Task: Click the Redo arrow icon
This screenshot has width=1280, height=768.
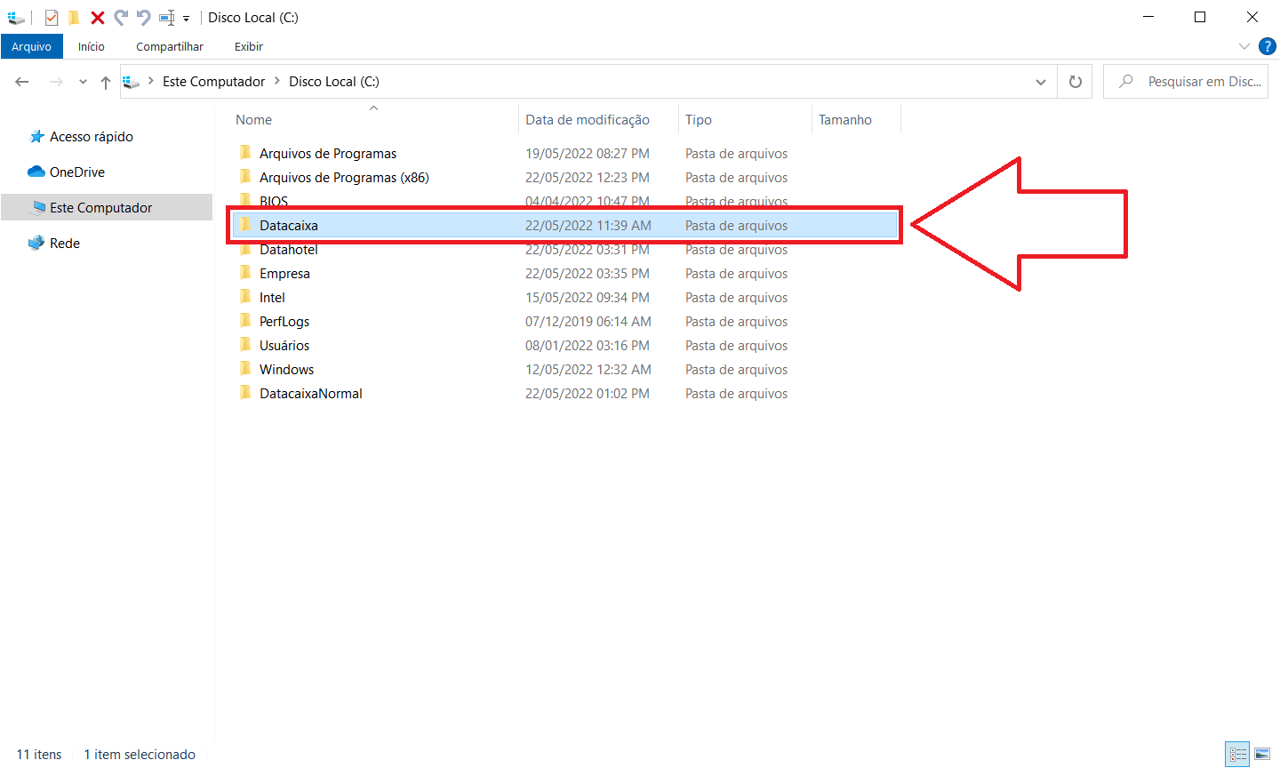Action: (x=121, y=18)
